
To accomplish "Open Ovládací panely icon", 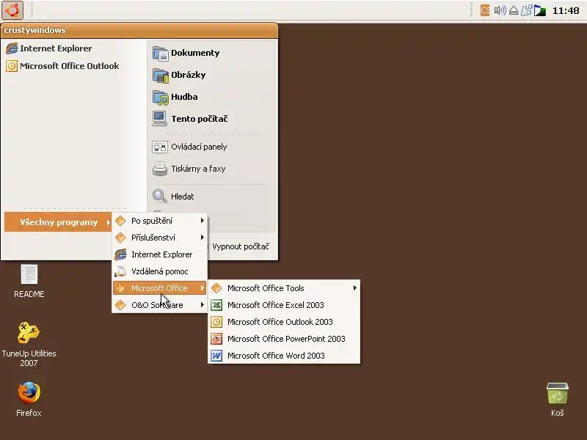I will (160, 147).
